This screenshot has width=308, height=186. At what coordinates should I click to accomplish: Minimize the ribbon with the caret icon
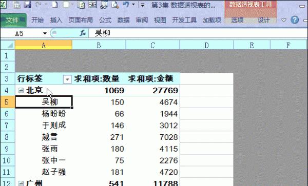tap(284, 20)
